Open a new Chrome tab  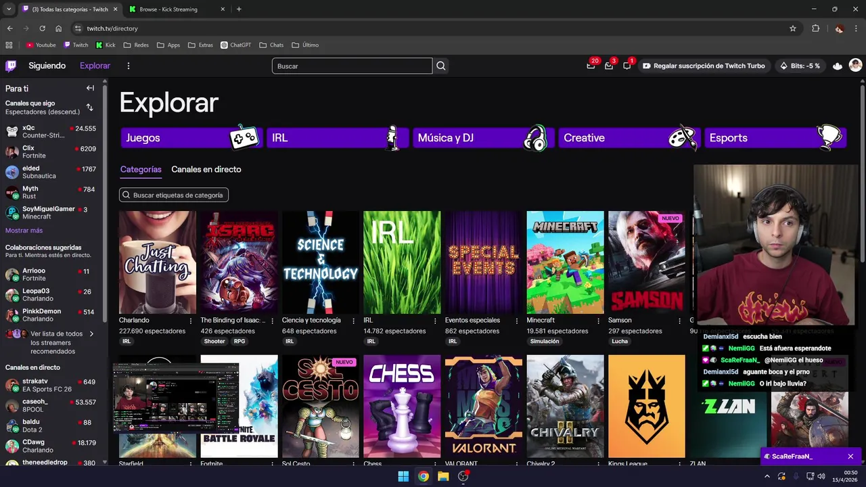click(x=239, y=9)
